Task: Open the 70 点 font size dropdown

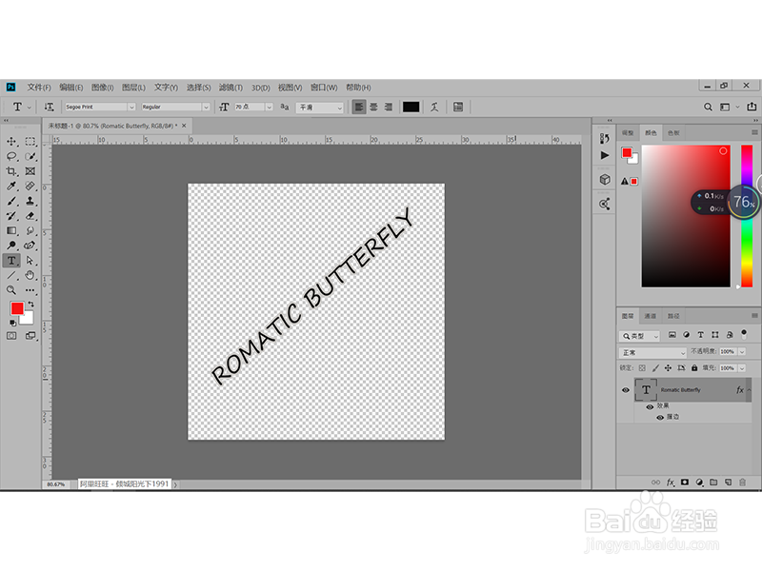Action: [x=269, y=107]
